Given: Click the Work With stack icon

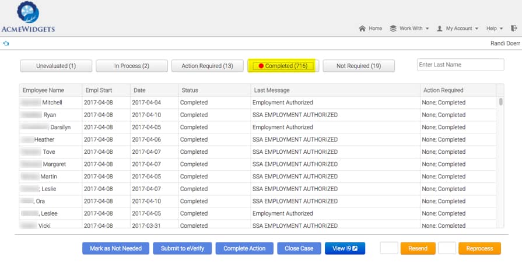Looking at the screenshot, I should pos(393,28).
